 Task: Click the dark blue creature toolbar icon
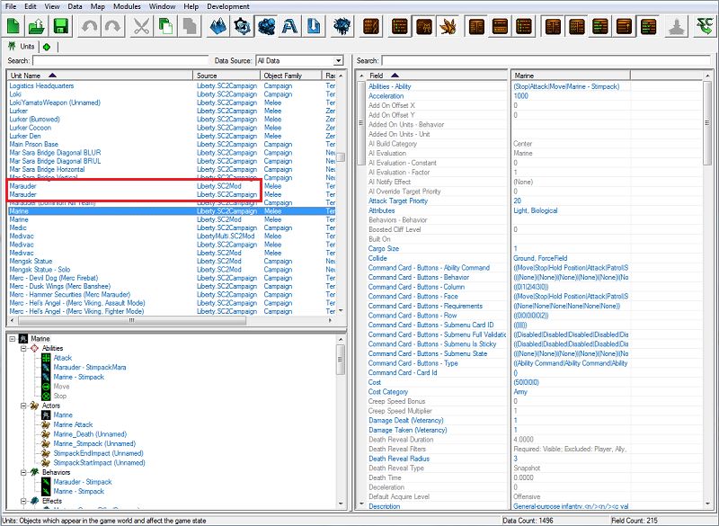click(x=342, y=26)
